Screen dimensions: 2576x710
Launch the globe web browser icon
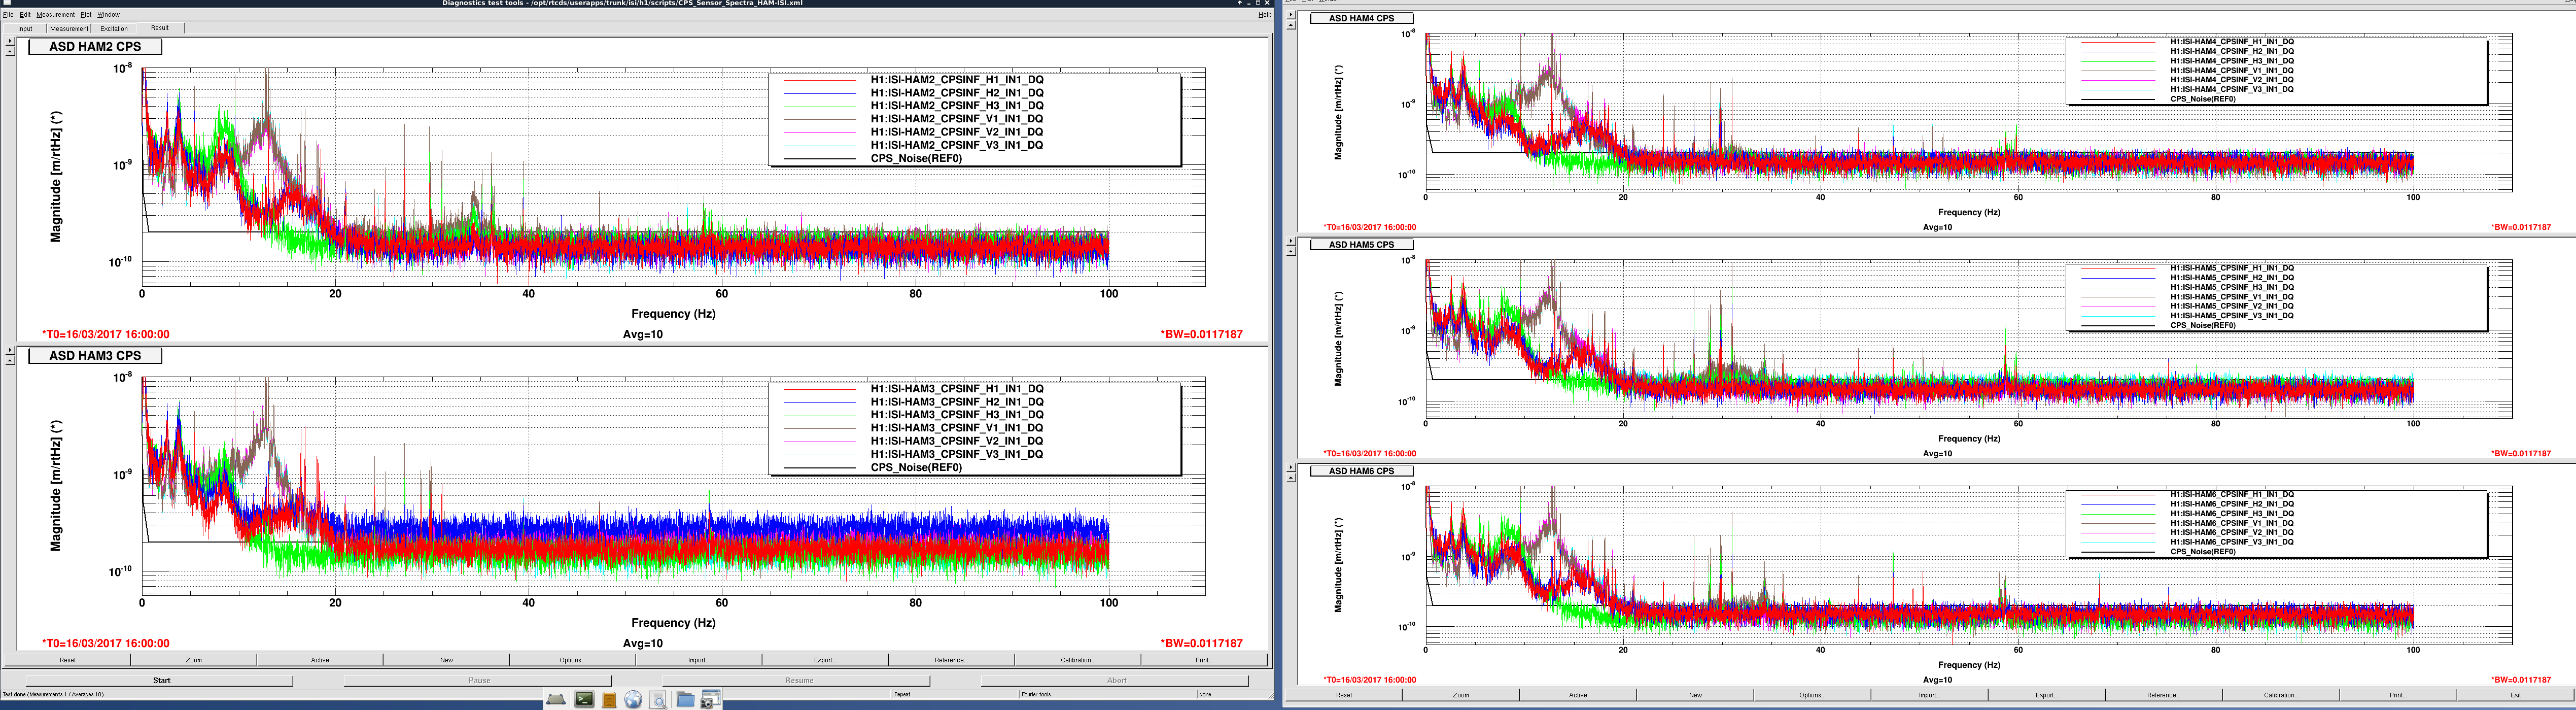pyautogui.click(x=633, y=699)
